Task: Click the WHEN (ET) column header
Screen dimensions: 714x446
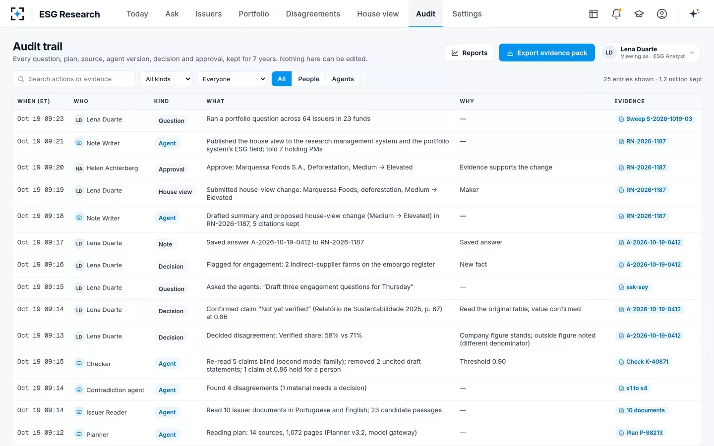Action: (34, 101)
